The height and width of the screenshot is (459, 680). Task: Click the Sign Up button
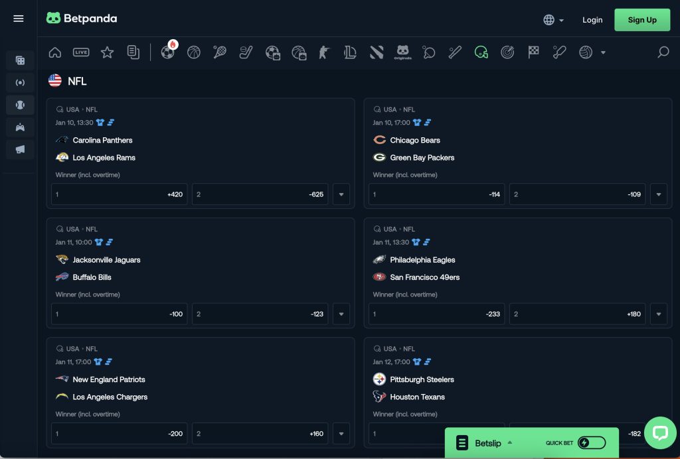coord(641,20)
